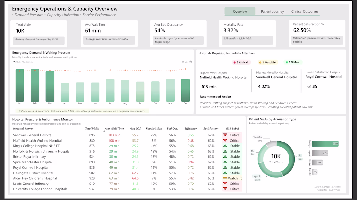
Task: Click the Zoom-out magnifier in demand chart
Action: pos(23,62)
